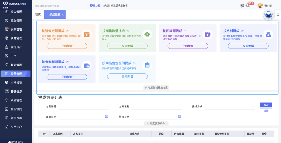This screenshot has height=143, width=281.
Task: Click help icon beside 按参考利润提成
Action: (x=67, y=62)
